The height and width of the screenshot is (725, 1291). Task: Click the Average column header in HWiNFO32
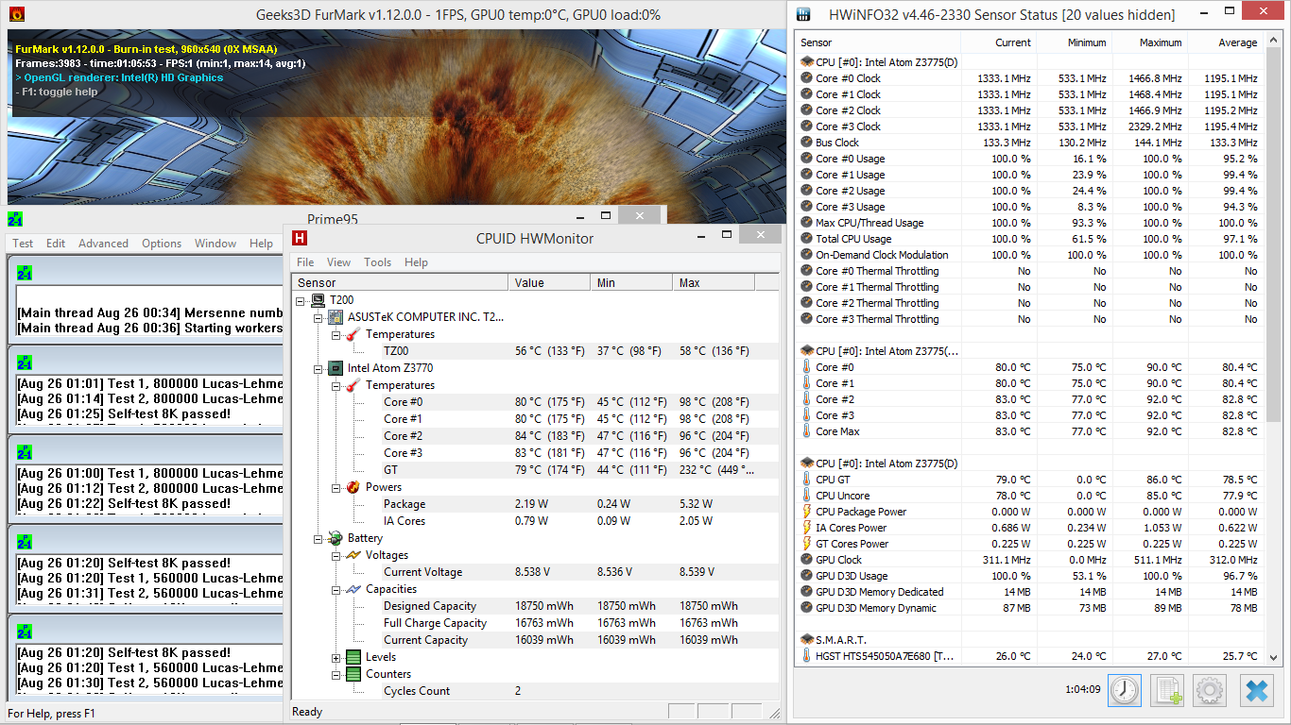[x=1225, y=42]
